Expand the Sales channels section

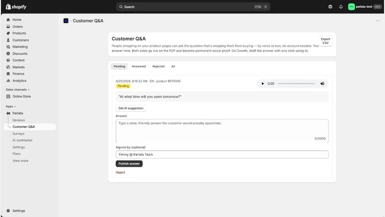[17, 90]
